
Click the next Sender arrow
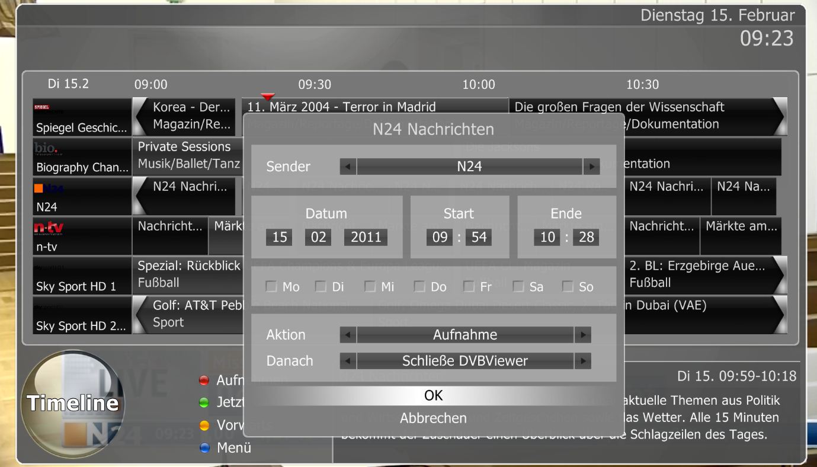coord(591,167)
